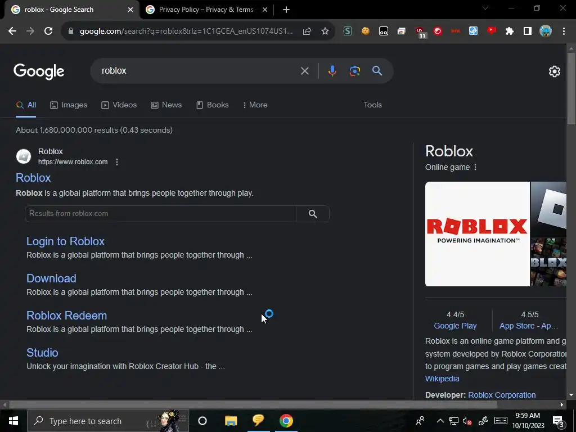The image size is (576, 432).
Task: Open the Chrome profile avatar
Action: (x=546, y=31)
